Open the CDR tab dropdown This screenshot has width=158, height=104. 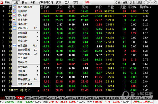tap(55, 98)
